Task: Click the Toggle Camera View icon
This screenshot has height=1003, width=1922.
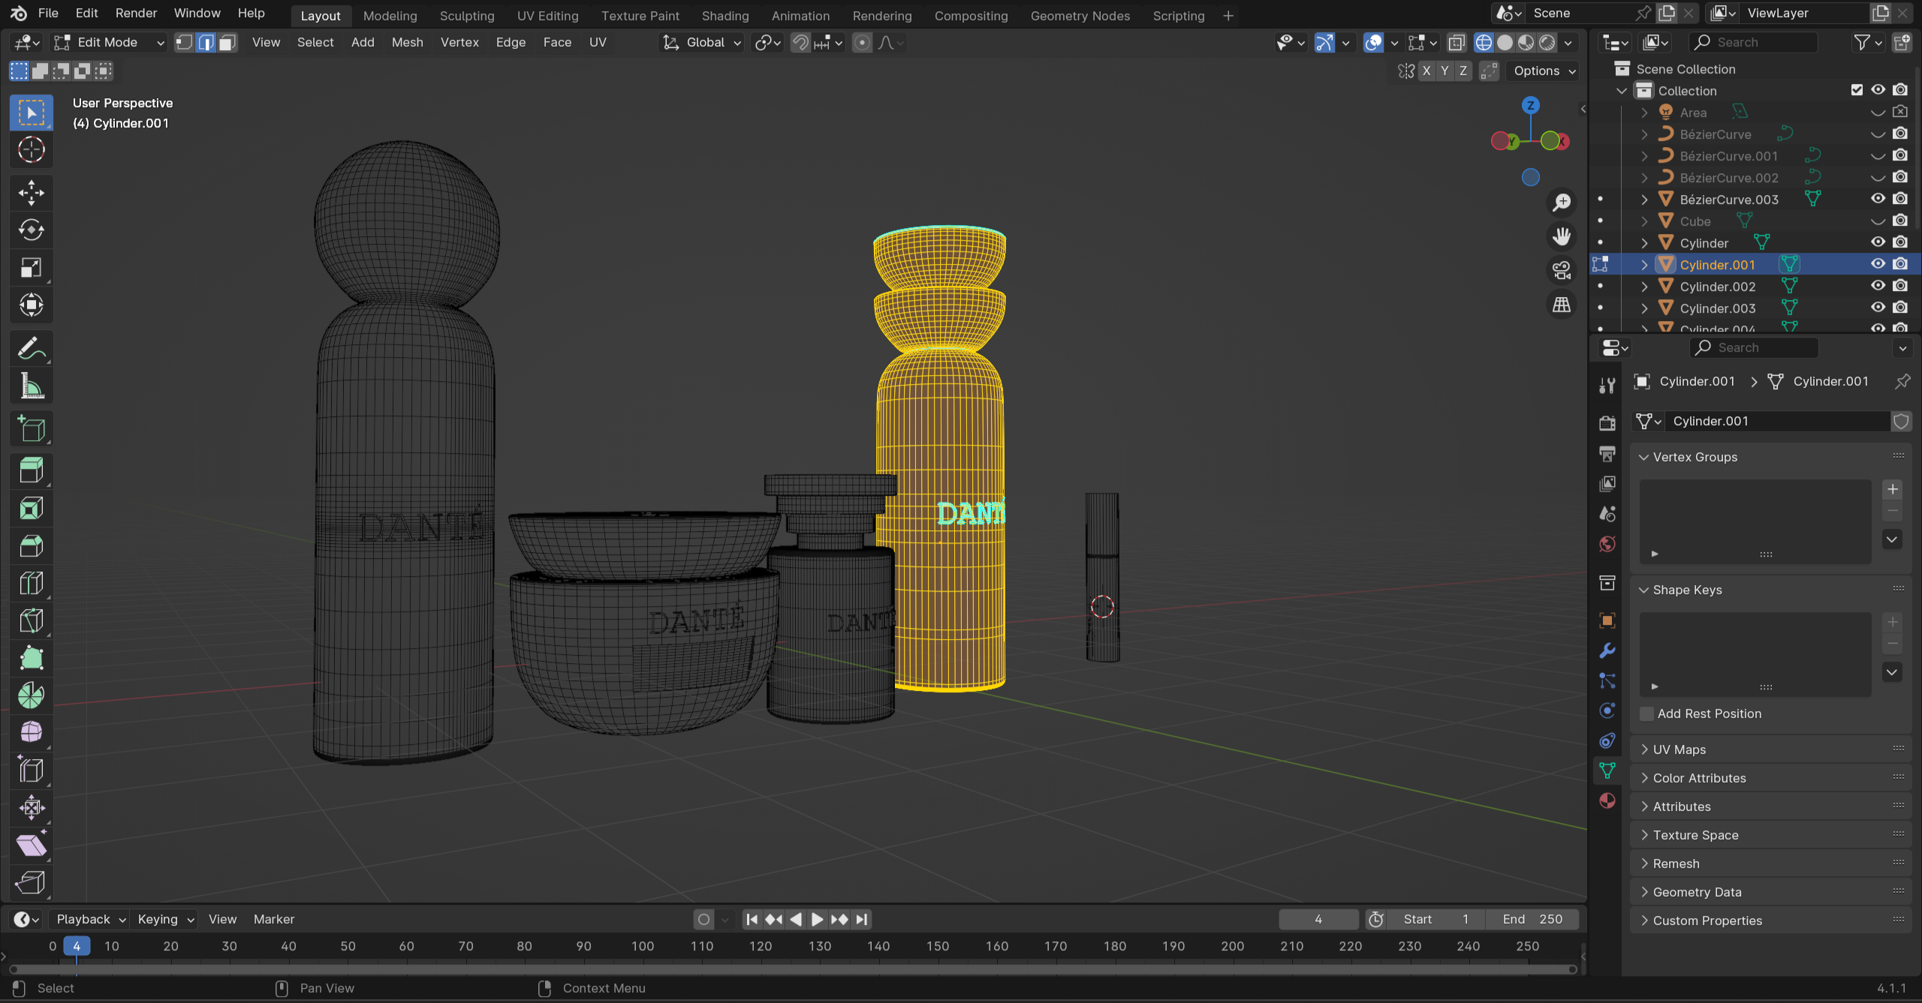Action: click(1562, 270)
